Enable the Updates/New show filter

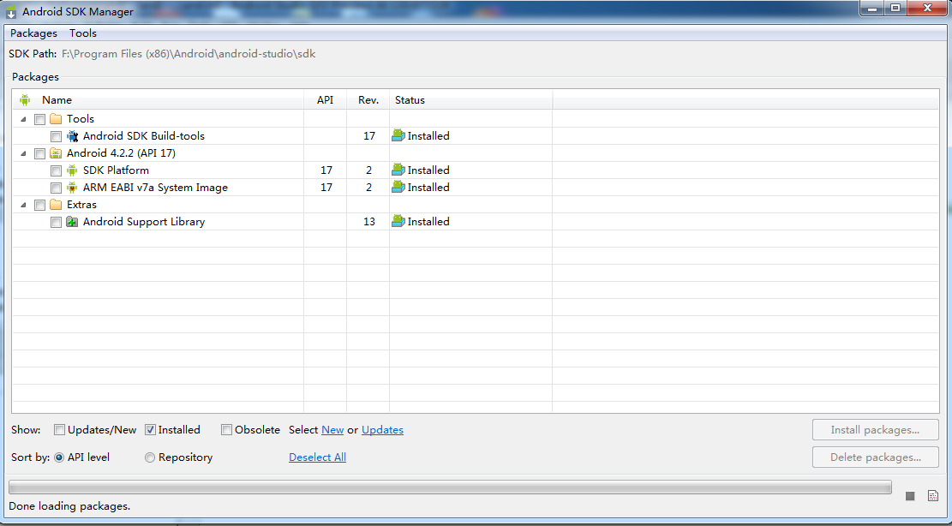(x=59, y=430)
